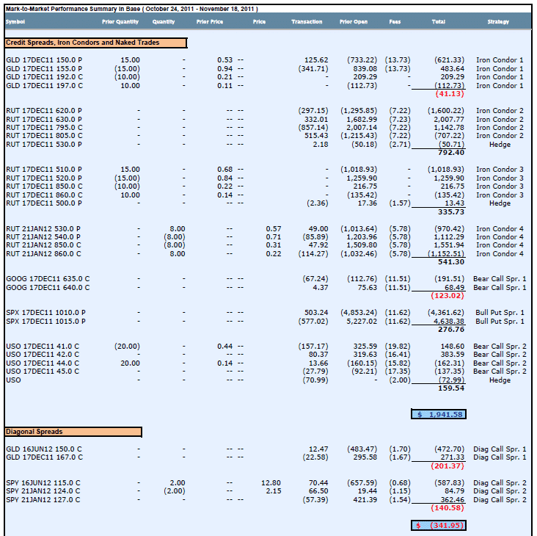Click the Price column header
This screenshot has width=537, height=536.
259,22
